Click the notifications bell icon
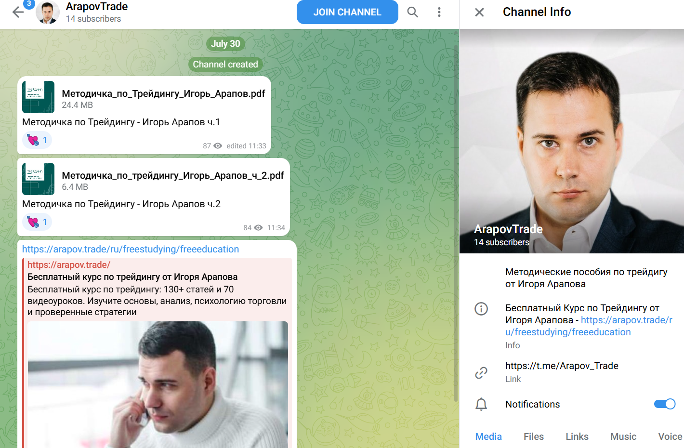The width and height of the screenshot is (684, 448). [x=481, y=404]
